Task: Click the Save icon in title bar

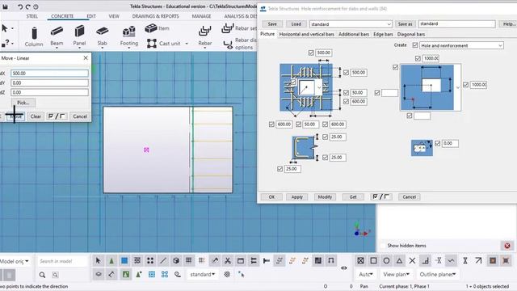Action: click(x=5, y=6)
